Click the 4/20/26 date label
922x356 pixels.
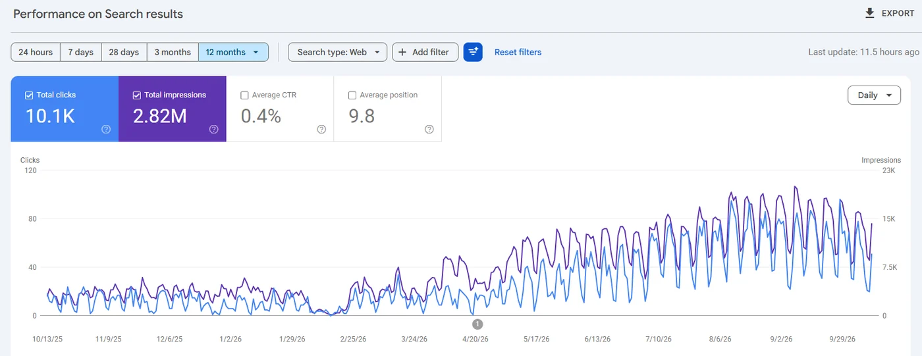pos(475,340)
